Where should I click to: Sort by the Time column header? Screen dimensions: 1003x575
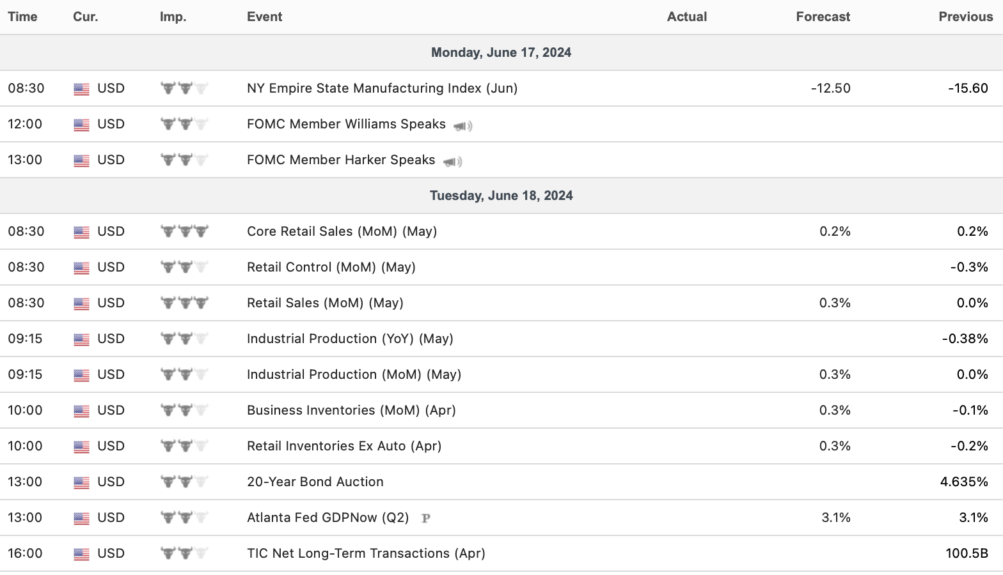[22, 17]
